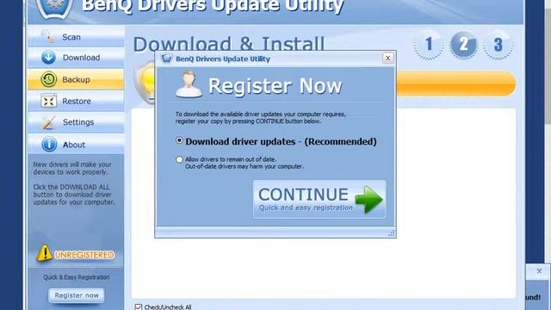
Task: Click the dialog title BenQ Drivers Update Utility
Action: (223, 59)
